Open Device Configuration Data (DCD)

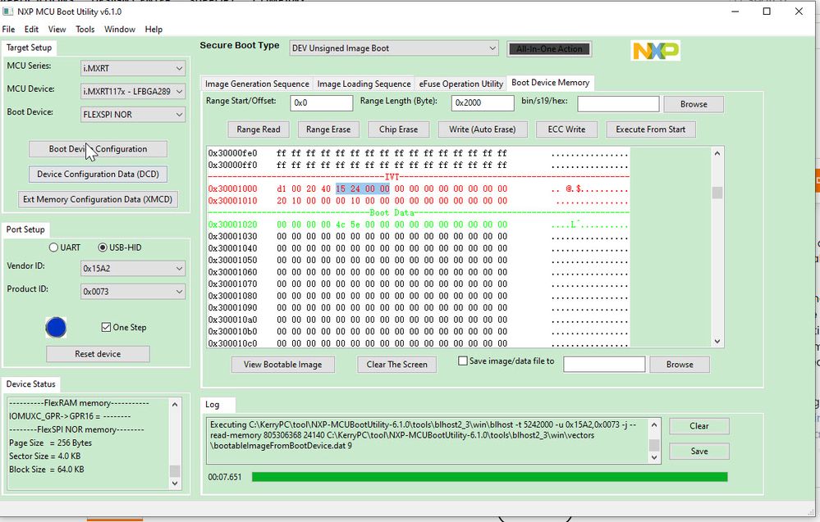pos(98,174)
